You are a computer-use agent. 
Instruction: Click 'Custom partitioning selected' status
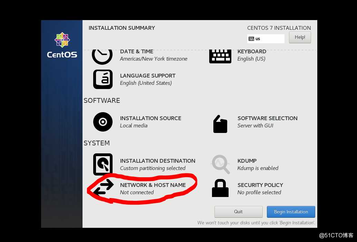[x=153, y=168]
